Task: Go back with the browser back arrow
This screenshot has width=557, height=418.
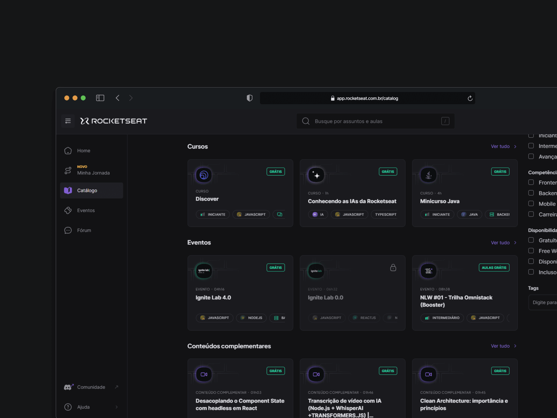Action: pyautogui.click(x=117, y=98)
